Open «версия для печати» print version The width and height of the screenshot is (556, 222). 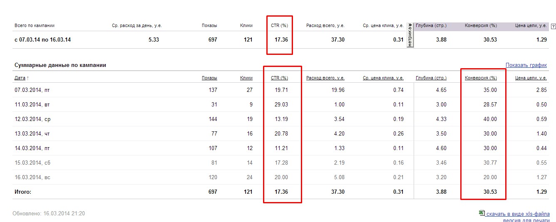526,220
